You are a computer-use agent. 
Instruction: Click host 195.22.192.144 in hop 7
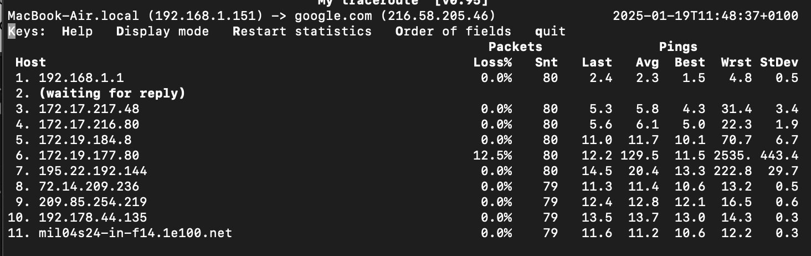click(93, 171)
